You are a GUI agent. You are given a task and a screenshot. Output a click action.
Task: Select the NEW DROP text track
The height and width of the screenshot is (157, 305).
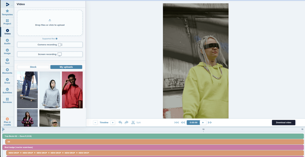tap(155, 153)
